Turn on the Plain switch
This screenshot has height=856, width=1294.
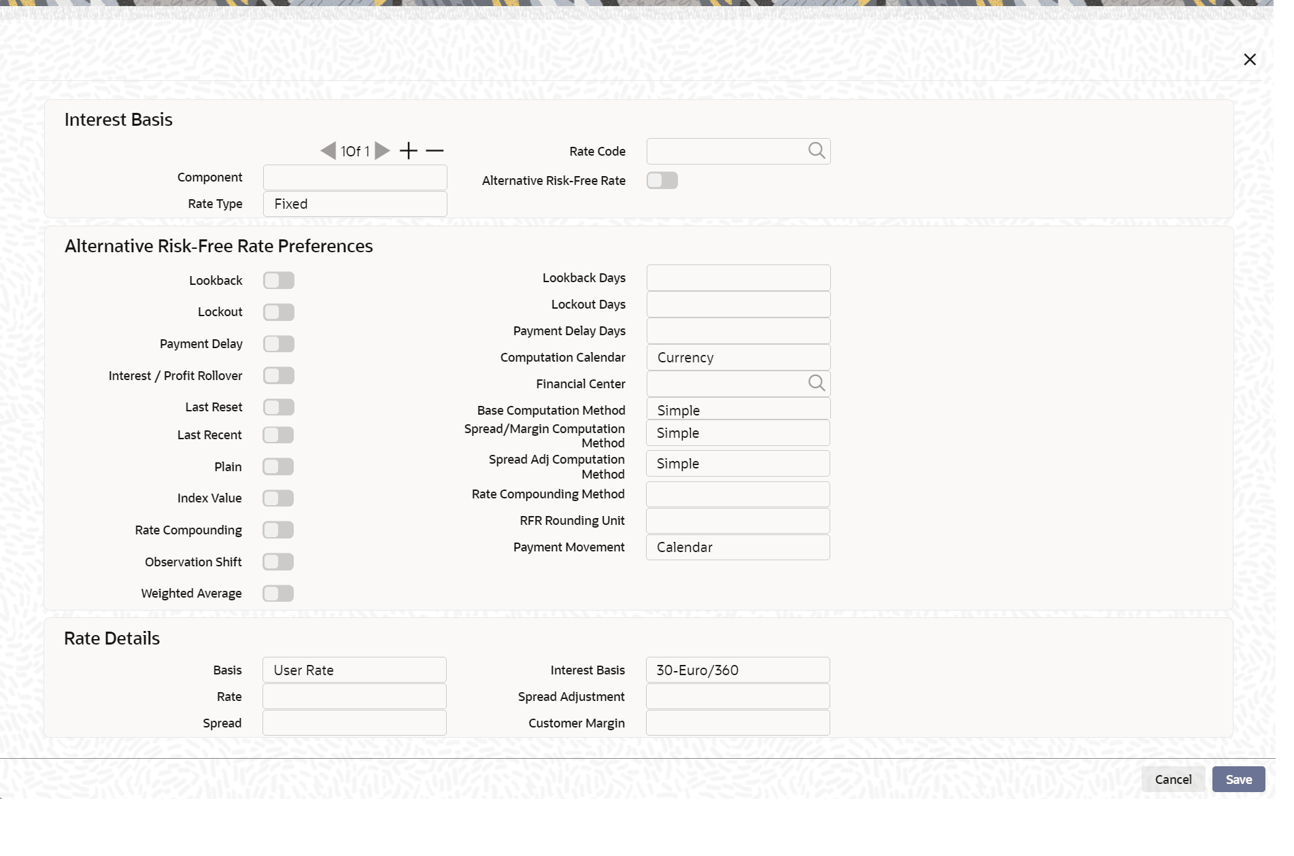278,466
